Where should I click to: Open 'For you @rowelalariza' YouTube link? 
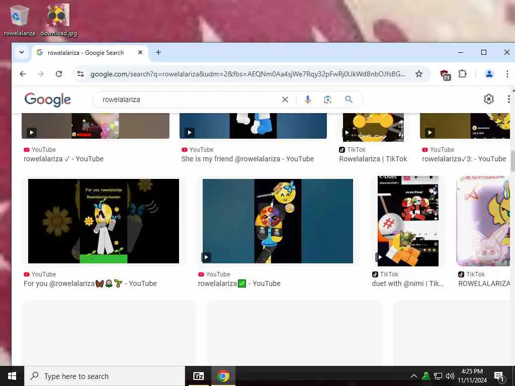90,283
